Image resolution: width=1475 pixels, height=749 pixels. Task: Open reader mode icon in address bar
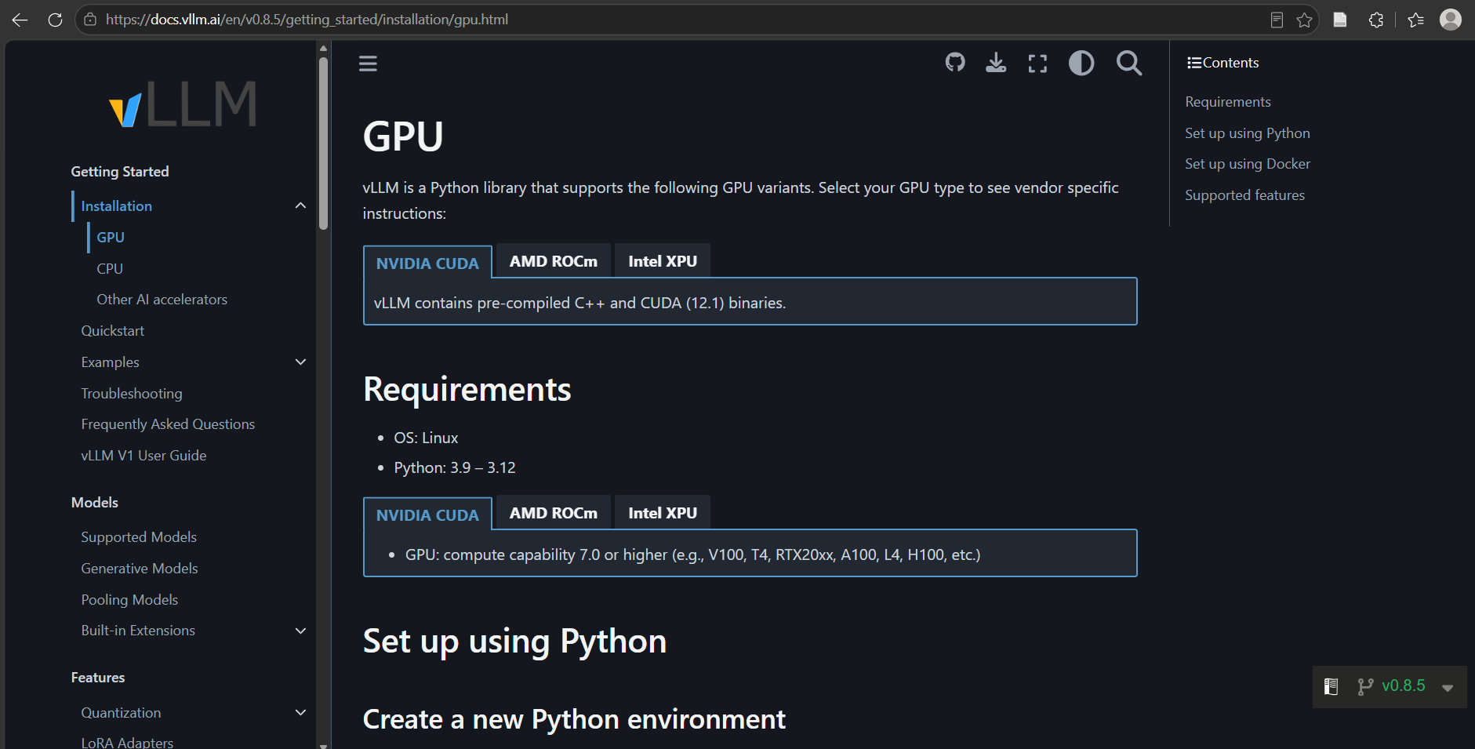click(x=1277, y=20)
